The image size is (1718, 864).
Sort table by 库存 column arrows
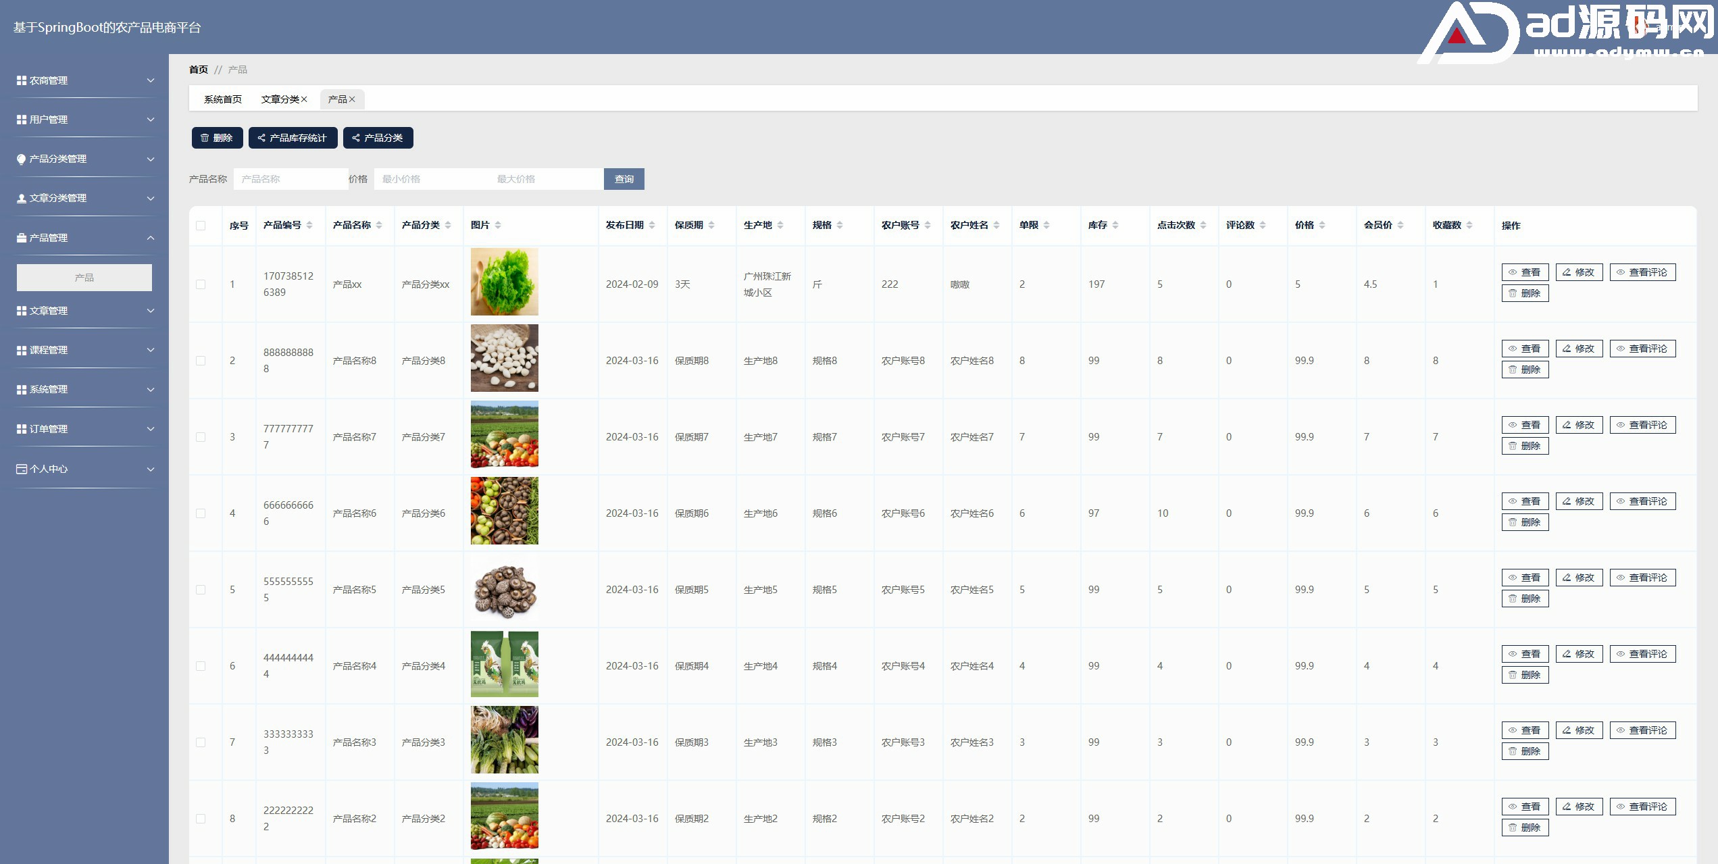point(1115,226)
